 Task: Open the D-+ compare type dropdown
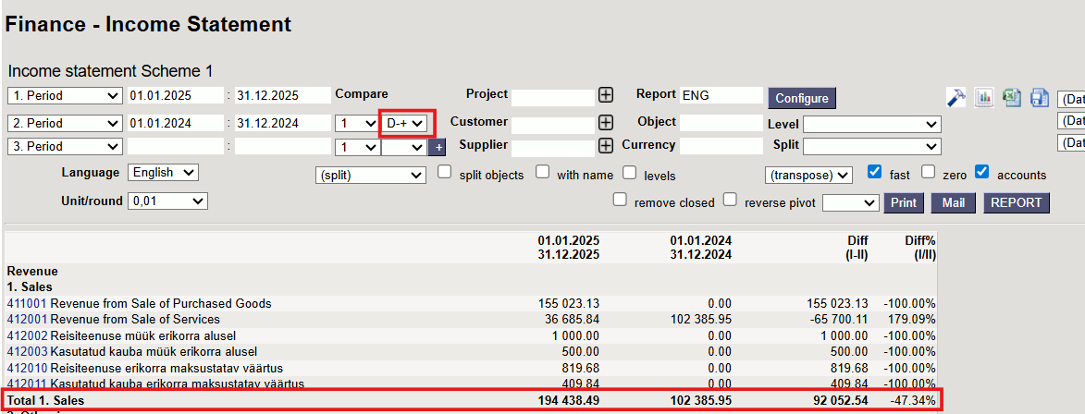coord(406,123)
